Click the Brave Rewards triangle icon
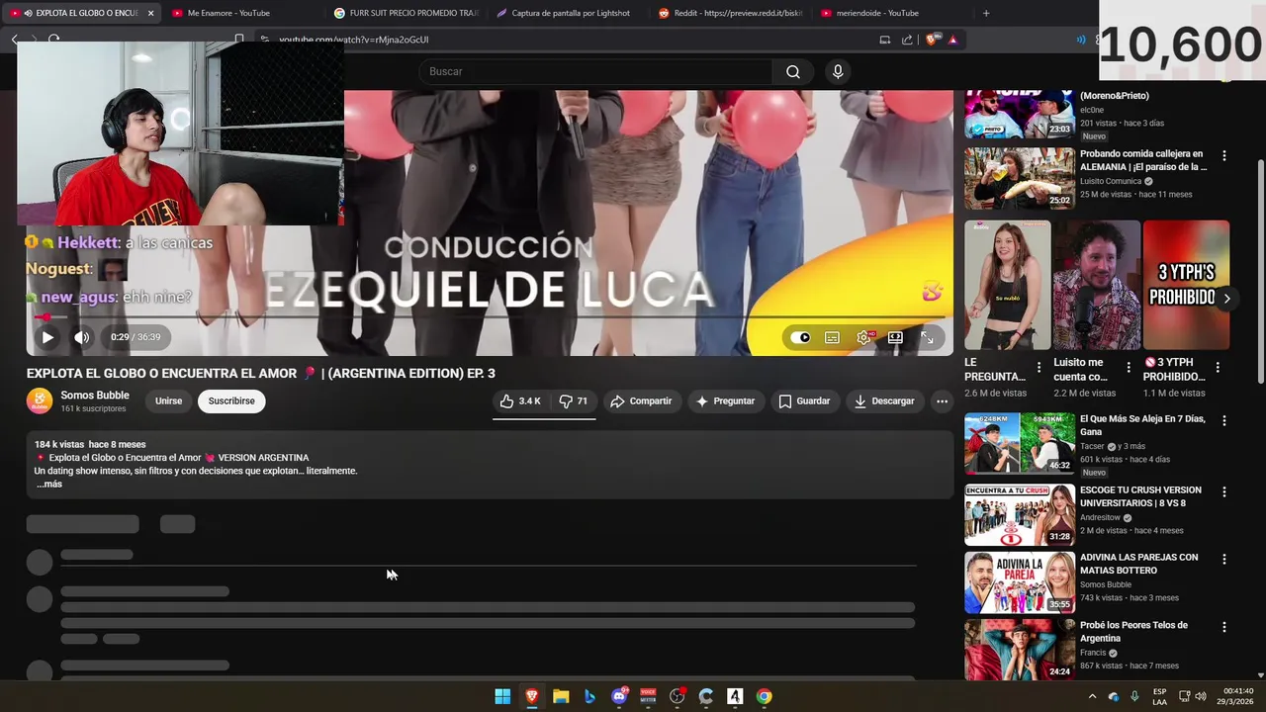Image resolution: width=1266 pixels, height=712 pixels. tap(952, 40)
